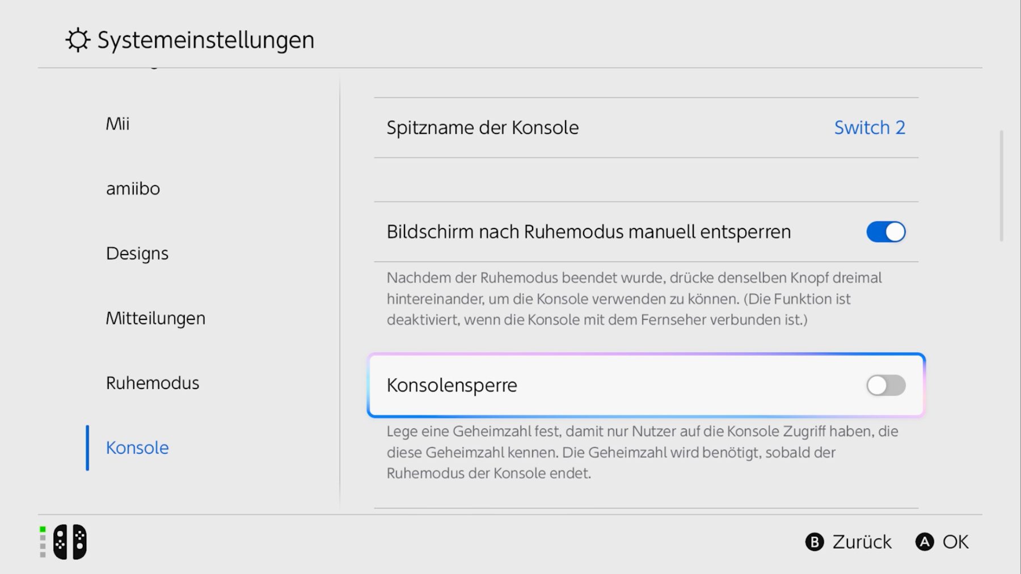
Task: Disable Bildschirm nach Ruhemodus manuell entsperren toggle
Action: click(885, 232)
